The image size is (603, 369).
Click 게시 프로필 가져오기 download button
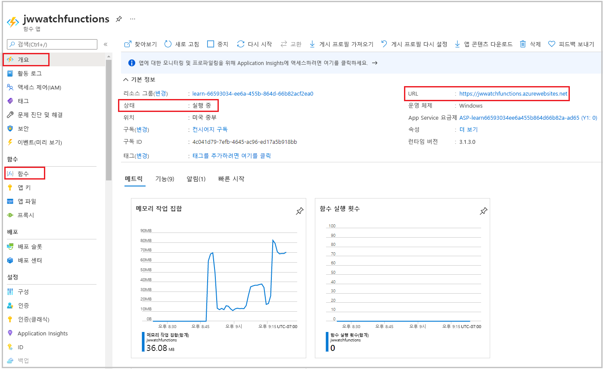(x=342, y=44)
